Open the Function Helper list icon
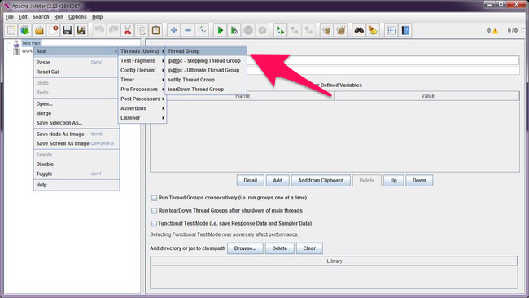The width and height of the screenshot is (529, 298). tap(391, 30)
